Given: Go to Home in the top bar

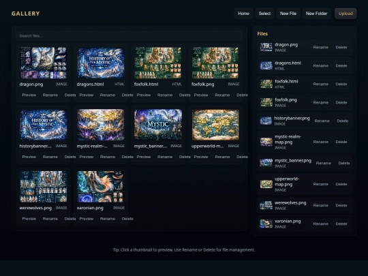Looking at the screenshot, I should click(x=243, y=14).
